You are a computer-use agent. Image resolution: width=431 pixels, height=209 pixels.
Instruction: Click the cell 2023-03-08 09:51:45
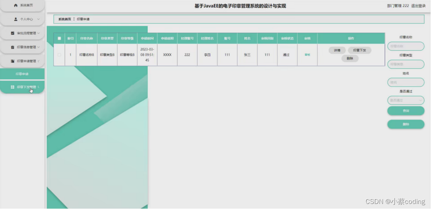point(147,55)
